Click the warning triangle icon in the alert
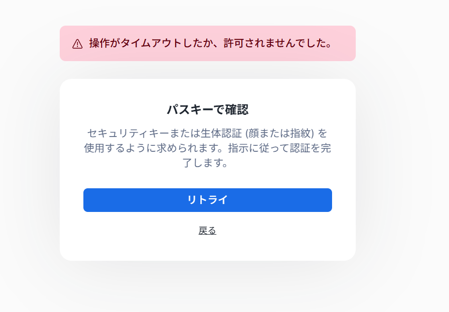This screenshot has width=449, height=312. click(x=77, y=44)
